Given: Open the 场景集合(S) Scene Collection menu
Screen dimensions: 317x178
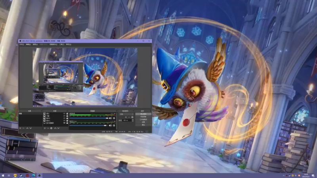Looking at the screenshot, I should (x=53, y=44).
